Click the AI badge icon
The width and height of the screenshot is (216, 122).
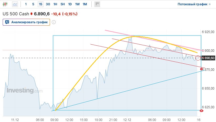pyautogui.click(x=7, y=22)
